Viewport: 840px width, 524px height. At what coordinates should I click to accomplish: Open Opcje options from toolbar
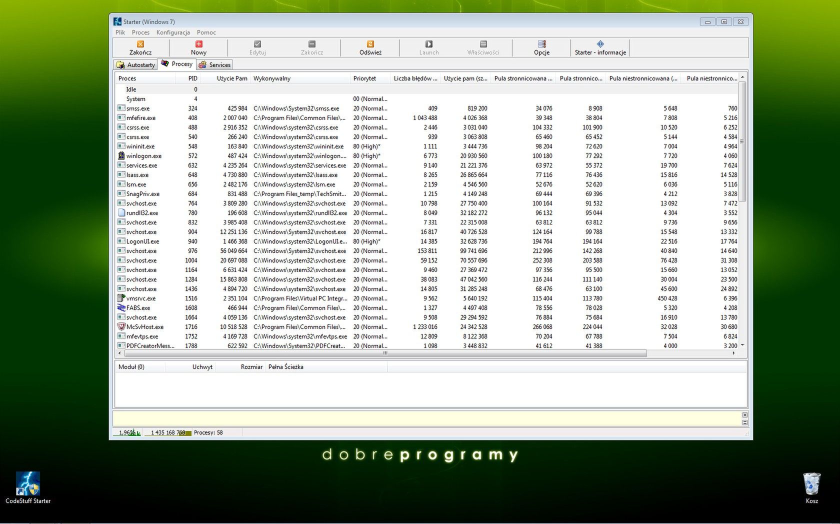(x=541, y=48)
